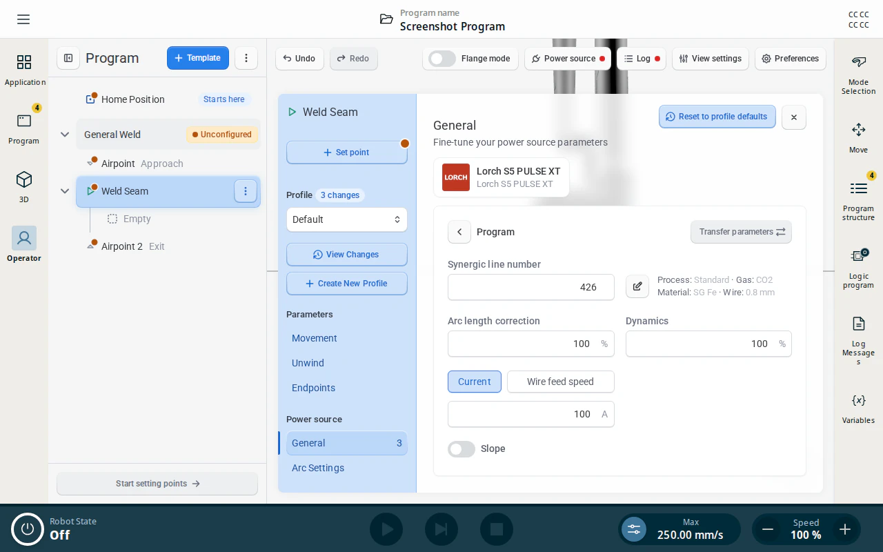Image resolution: width=883 pixels, height=552 pixels.
Task: Open the Profile Default dropdown
Action: click(x=347, y=219)
